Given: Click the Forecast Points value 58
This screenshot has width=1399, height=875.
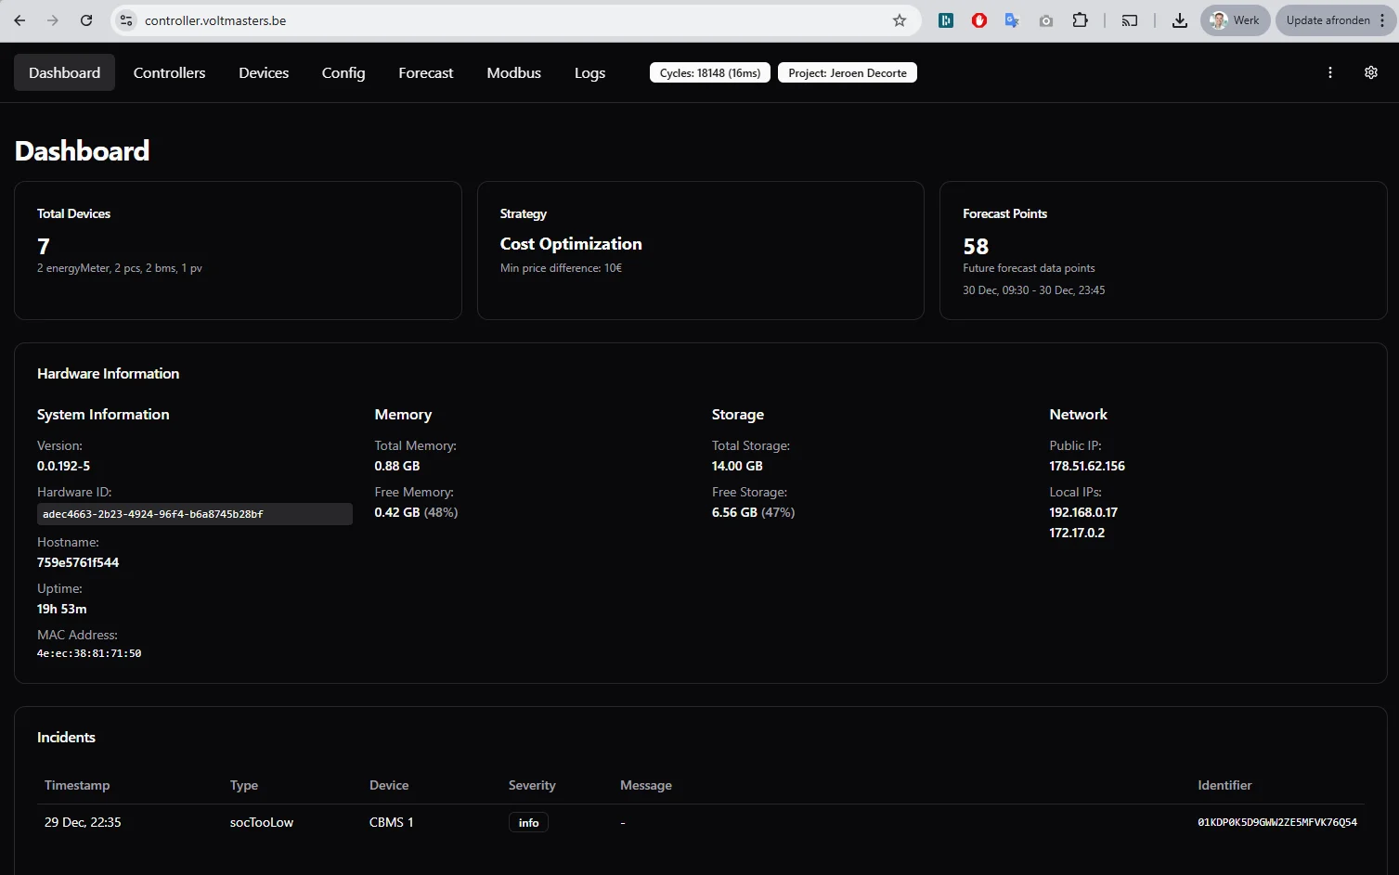Looking at the screenshot, I should coord(976,246).
